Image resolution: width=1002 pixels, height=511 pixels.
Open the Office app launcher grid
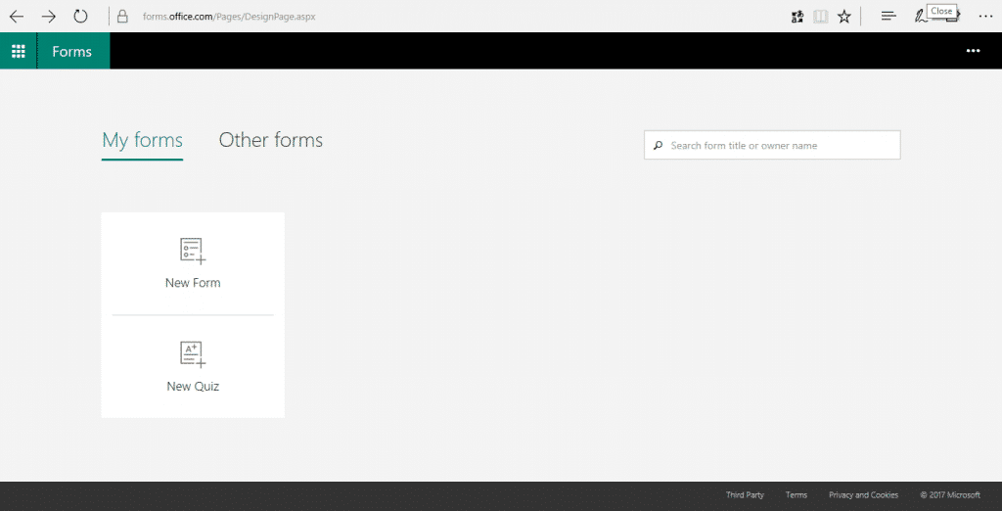pyautogui.click(x=18, y=51)
